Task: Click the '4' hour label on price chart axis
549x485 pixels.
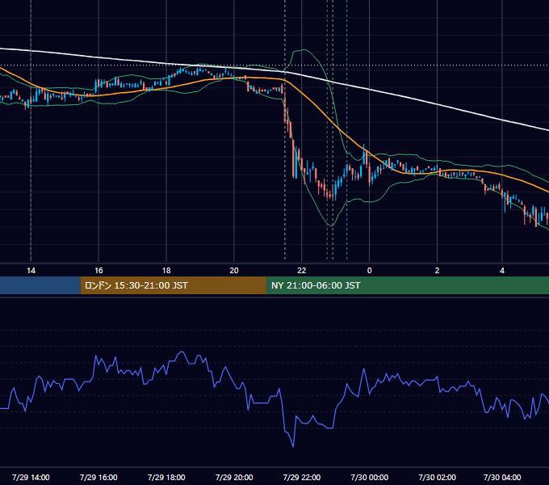Action: (502, 271)
